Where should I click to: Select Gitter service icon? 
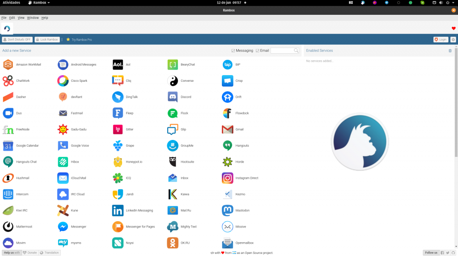(x=118, y=129)
